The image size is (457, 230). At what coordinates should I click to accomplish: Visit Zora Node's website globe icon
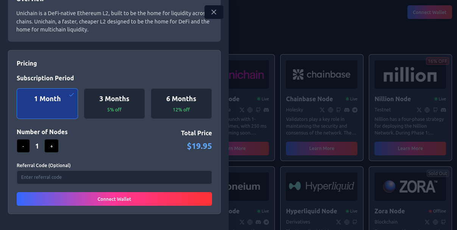click(435, 222)
